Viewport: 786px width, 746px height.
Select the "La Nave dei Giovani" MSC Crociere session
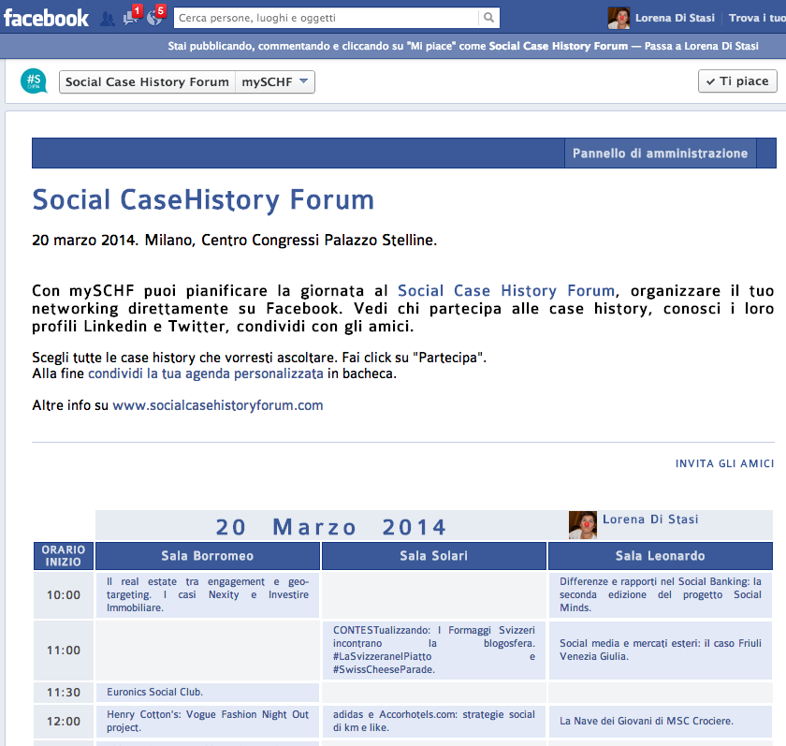point(647,721)
